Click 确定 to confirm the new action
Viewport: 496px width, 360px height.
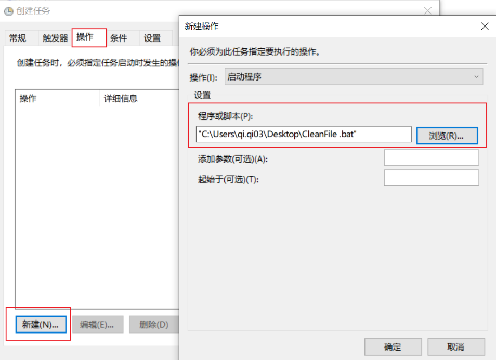[393, 346]
